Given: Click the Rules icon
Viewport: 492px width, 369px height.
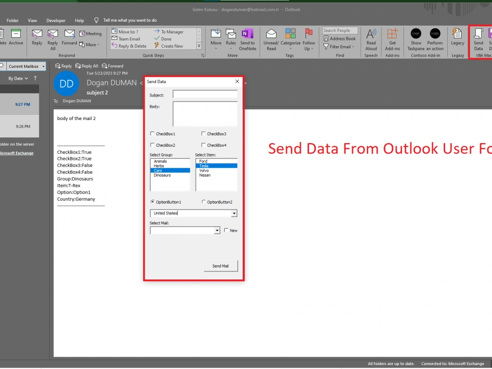Looking at the screenshot, I should point(231,34).
